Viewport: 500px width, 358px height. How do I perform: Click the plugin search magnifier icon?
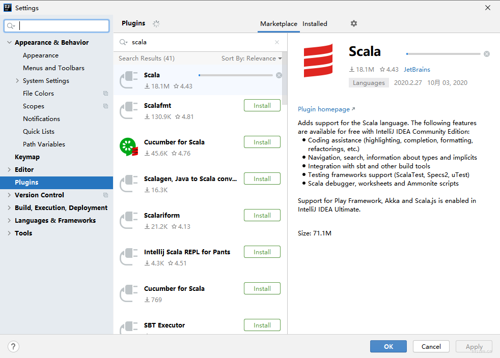click(x=123, y=42)
